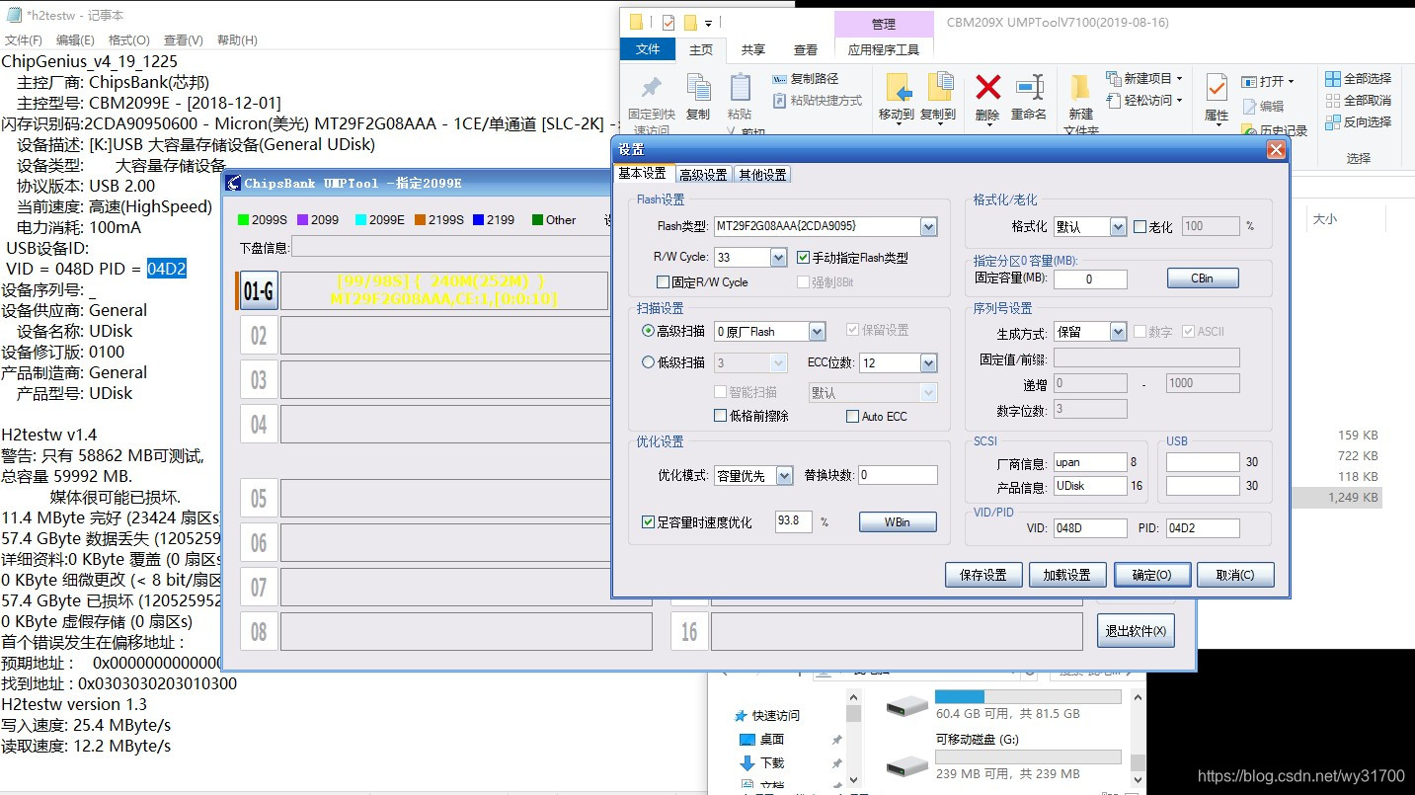Click the drive icon with 60.4 GB free
The width and height of the screenshot is (1415, 795).
905,705
